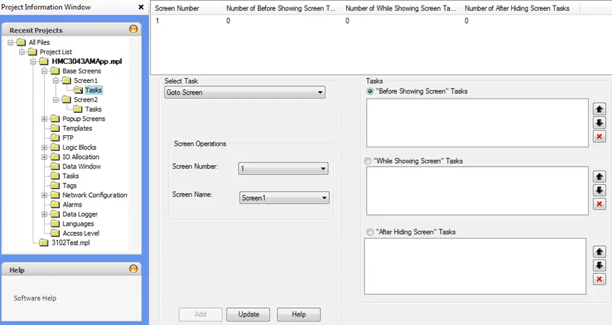Click the Tags folder icon

pyautogui.click(x=56, y=186)
